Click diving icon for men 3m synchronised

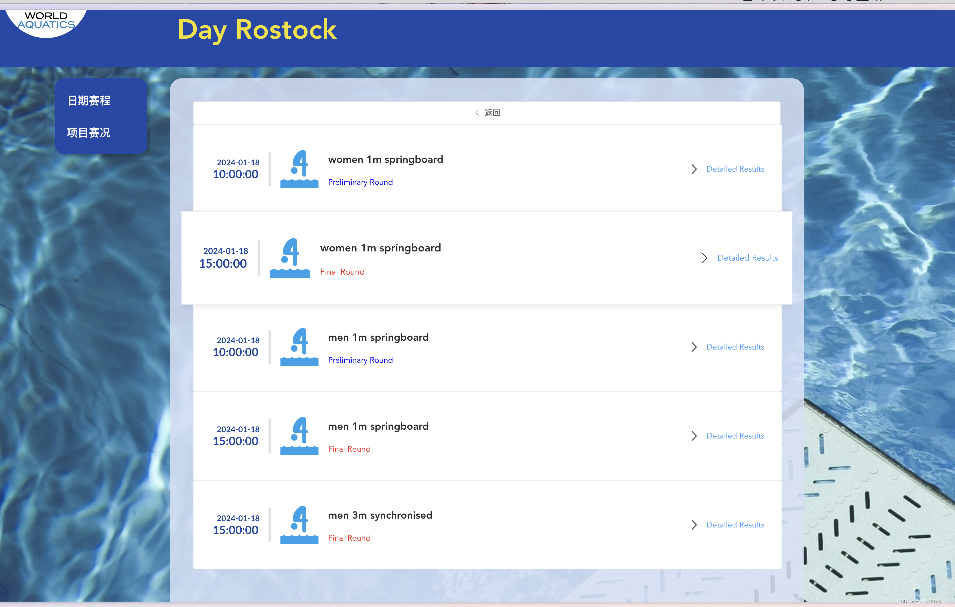[299, 525]
